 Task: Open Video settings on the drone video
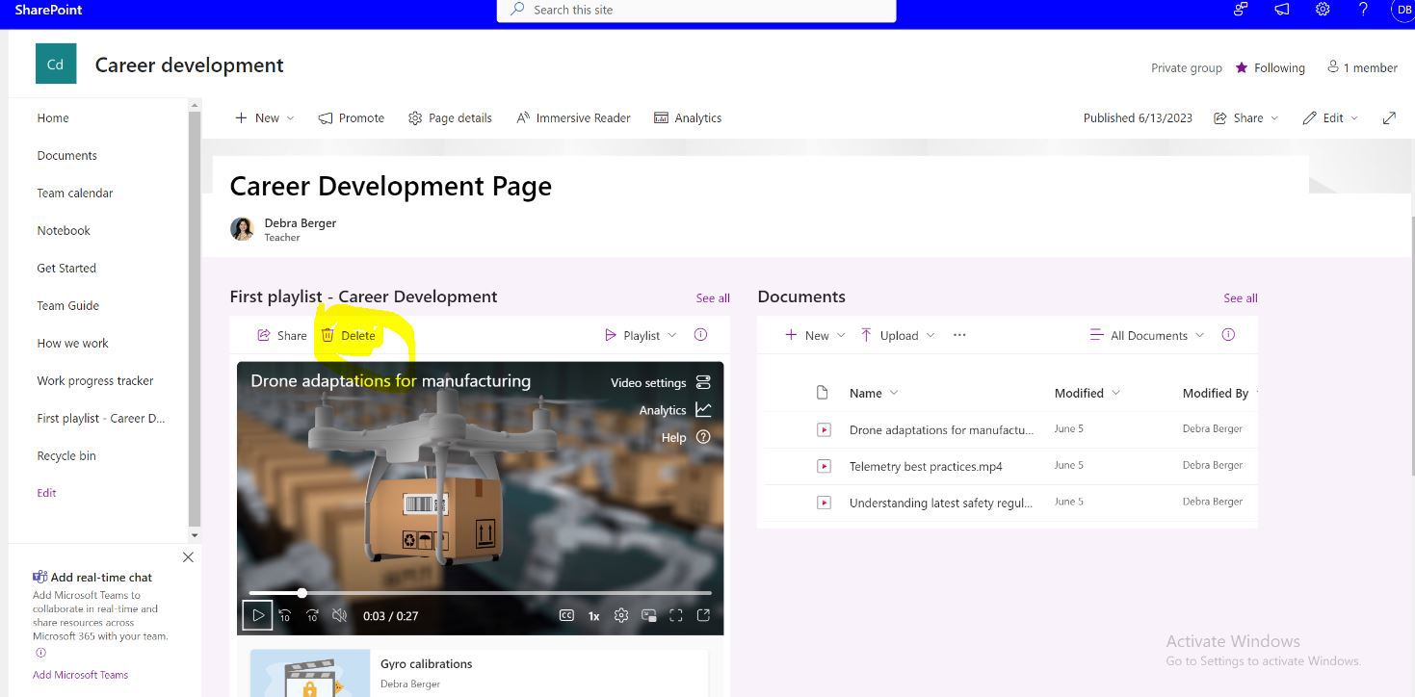click(647, 382)
